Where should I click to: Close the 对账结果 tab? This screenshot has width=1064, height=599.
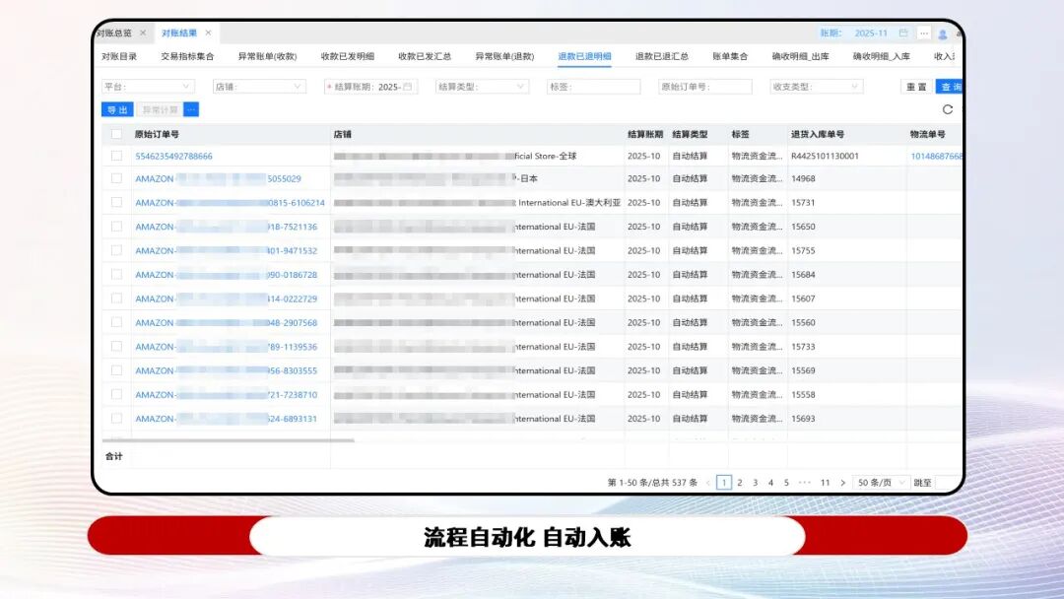click(x=209, y=31)
